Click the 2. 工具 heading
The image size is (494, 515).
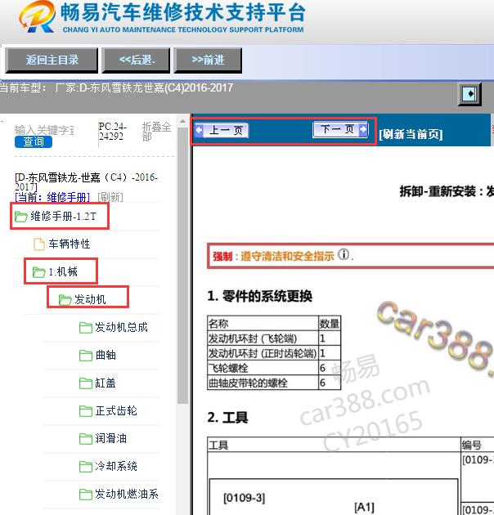pos(227,418)
